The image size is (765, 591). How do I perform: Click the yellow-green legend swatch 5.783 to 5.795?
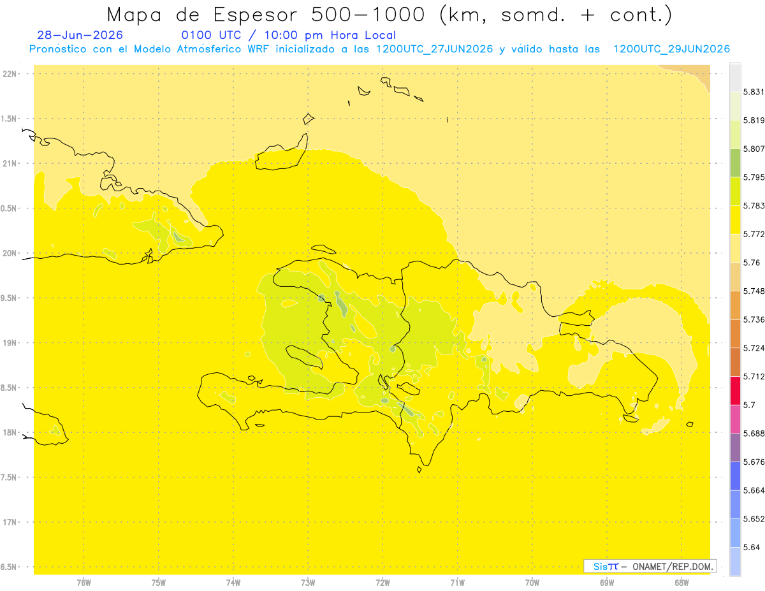735,191
